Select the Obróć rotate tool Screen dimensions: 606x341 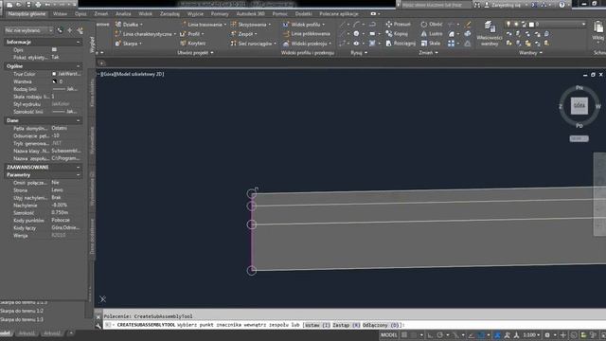tap(432, 24)
